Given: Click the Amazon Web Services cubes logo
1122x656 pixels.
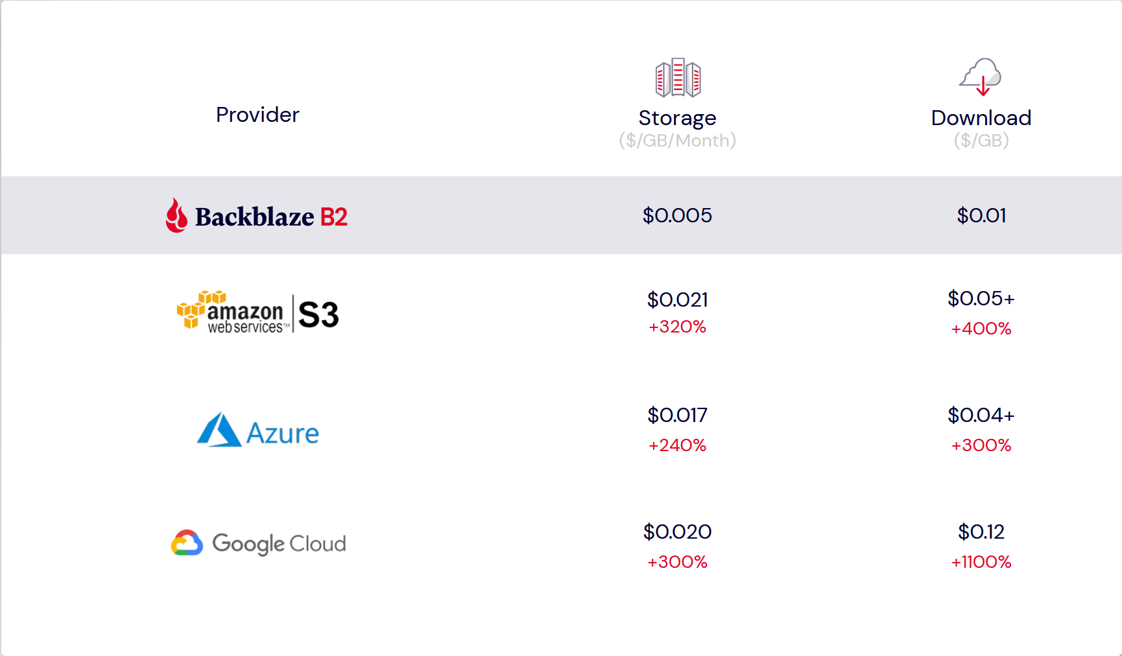Looking at the screenshot, I should pos(201,310).
